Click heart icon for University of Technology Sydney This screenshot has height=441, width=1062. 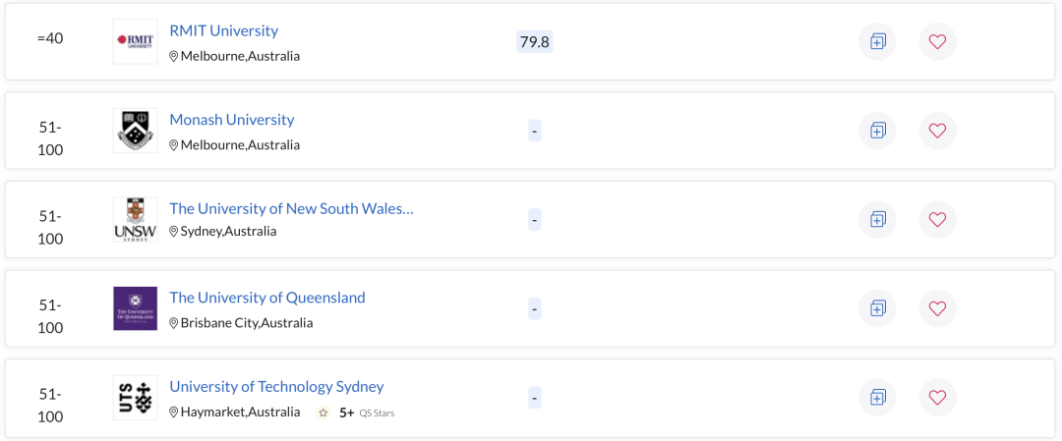[937, 398]
